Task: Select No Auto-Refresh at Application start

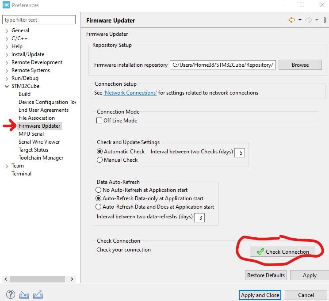Action: (98, 190)
